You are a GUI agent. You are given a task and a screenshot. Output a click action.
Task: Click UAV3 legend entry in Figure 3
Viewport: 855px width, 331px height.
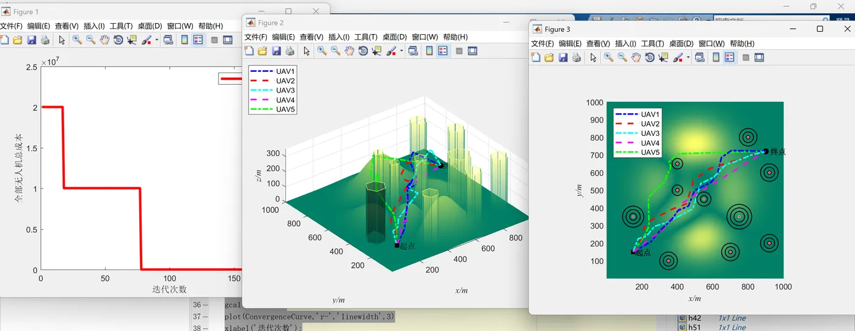(x=650, y=133)
